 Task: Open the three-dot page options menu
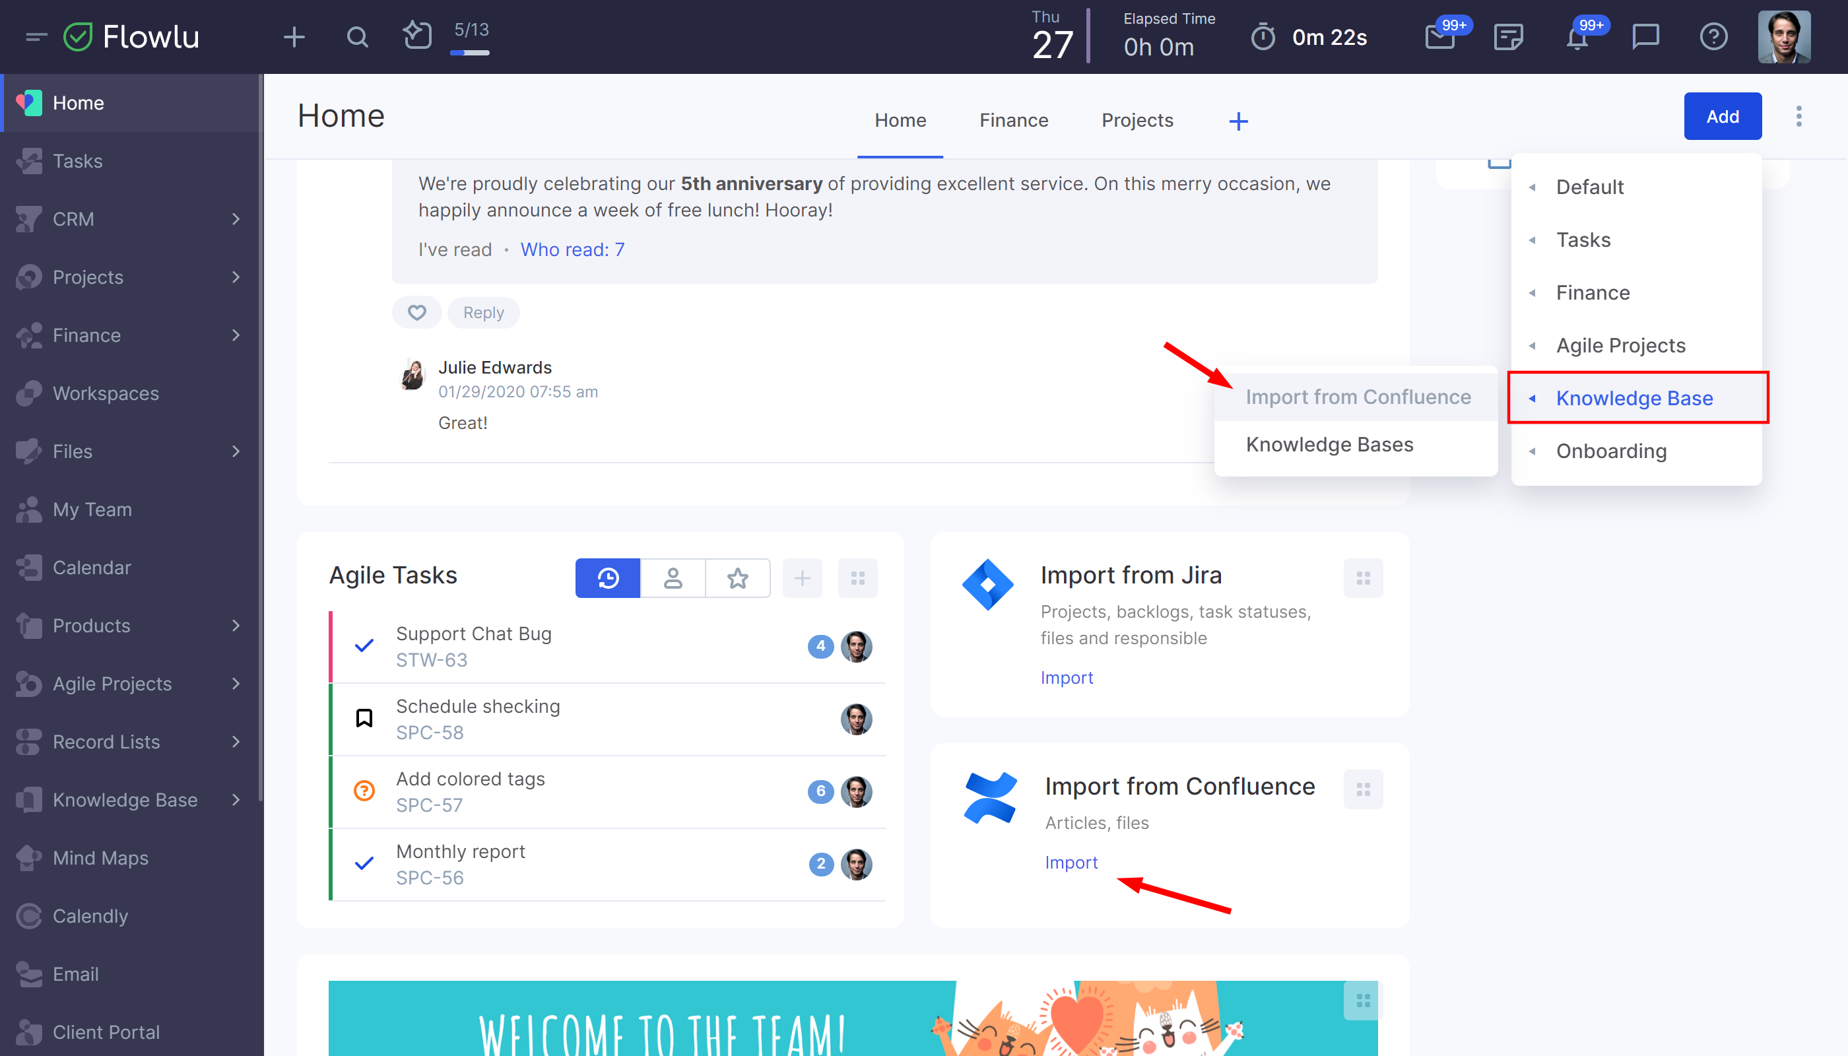[1798, 116]
